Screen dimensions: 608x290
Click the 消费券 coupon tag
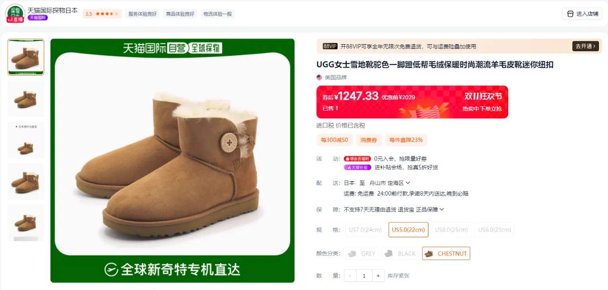(369, 140)
